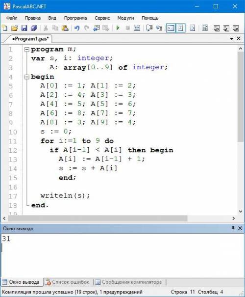
Task: Paste from the clipboard toolbar icon
Action: 65,28
